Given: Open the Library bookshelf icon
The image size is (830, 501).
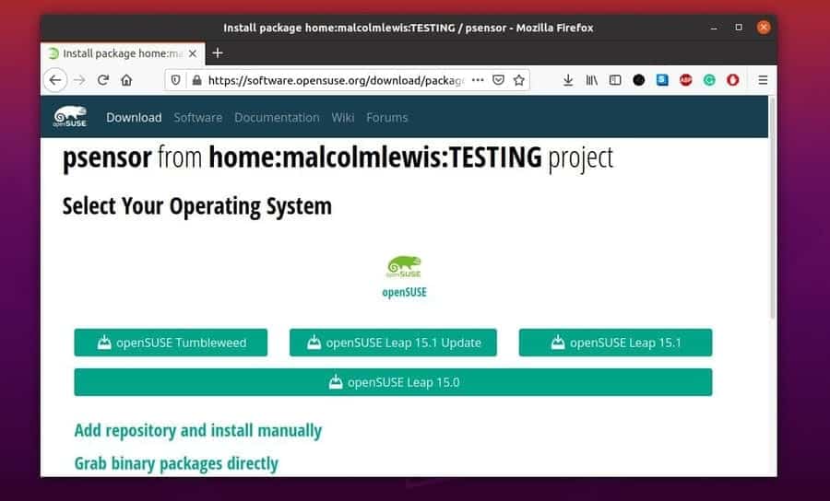Looking at the screenshot, I should click(x=591, y=80).
